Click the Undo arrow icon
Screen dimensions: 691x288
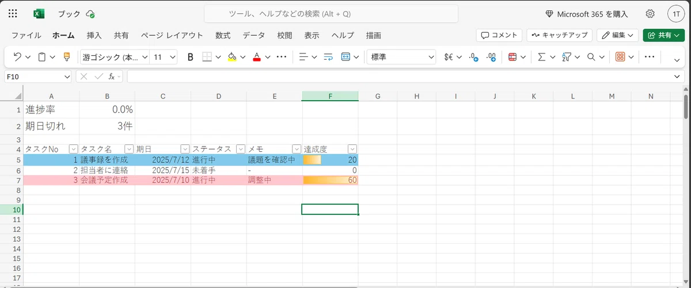click(x=17, y=57)
